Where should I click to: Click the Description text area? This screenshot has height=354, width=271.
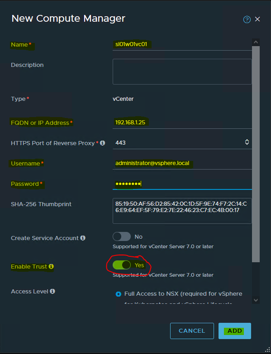pyautogui.click(x=182, y=71)
